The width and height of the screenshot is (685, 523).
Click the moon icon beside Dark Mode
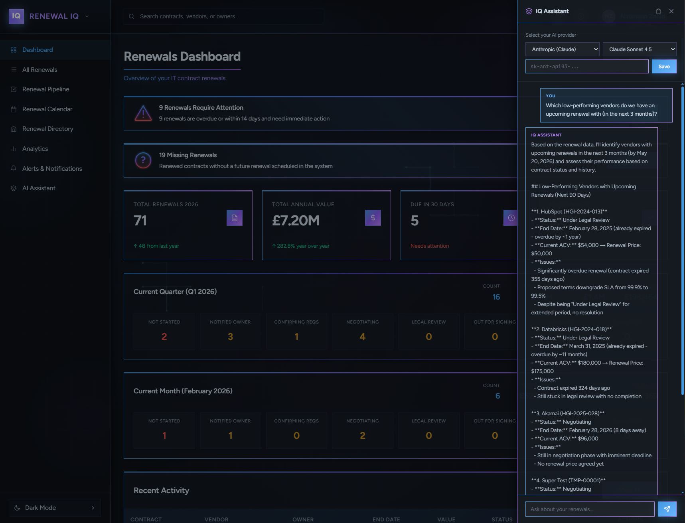pos(17,508)
